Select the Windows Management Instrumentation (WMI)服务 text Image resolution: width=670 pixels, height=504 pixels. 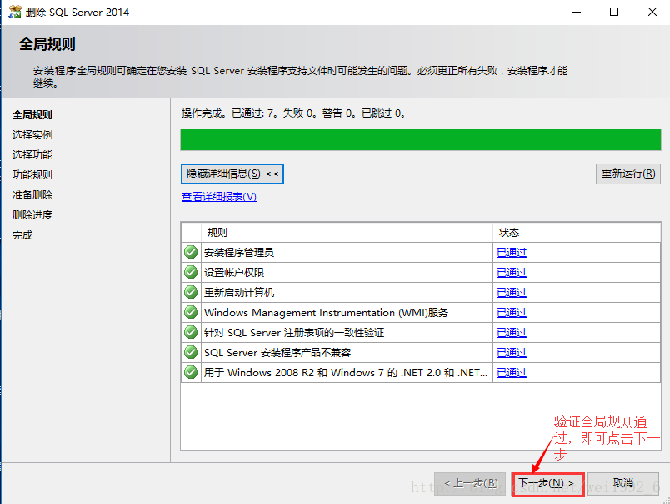pyautogui.click(x=326, y=313)
